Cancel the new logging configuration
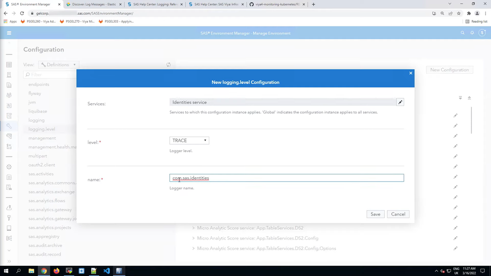Image resolution: width=491 pixels, height=276 pixels. tap(398, 214)
